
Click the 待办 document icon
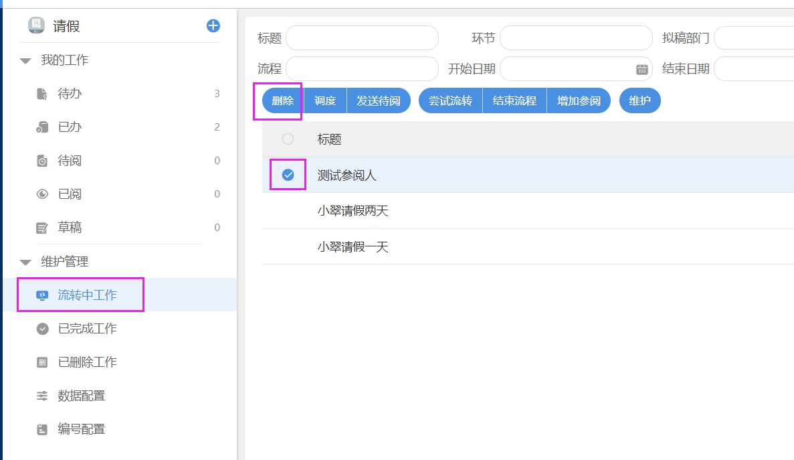[x=42, y=94]
